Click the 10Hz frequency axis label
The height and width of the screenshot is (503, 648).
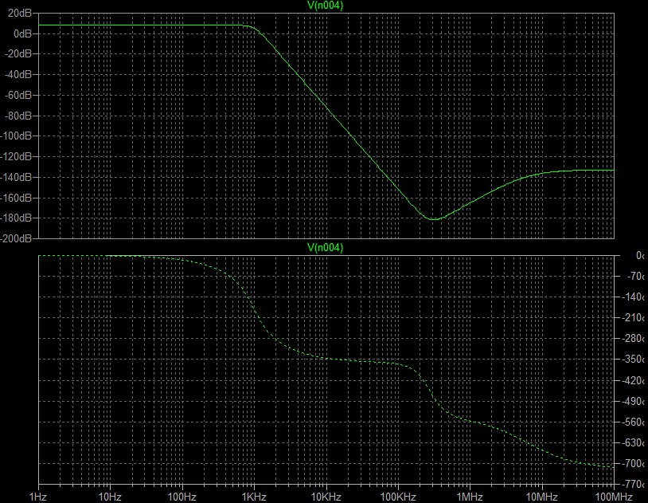coord(110,497)
